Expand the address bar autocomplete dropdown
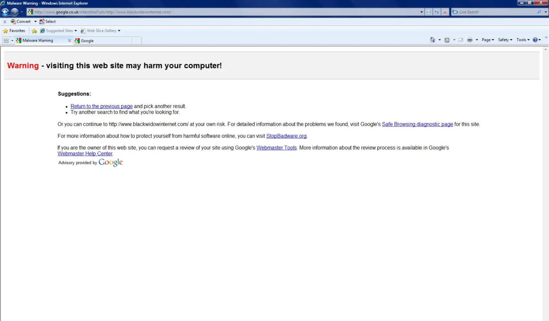Image resolution: width=549 pixels, height=321 pixels. tap(421, 12)
